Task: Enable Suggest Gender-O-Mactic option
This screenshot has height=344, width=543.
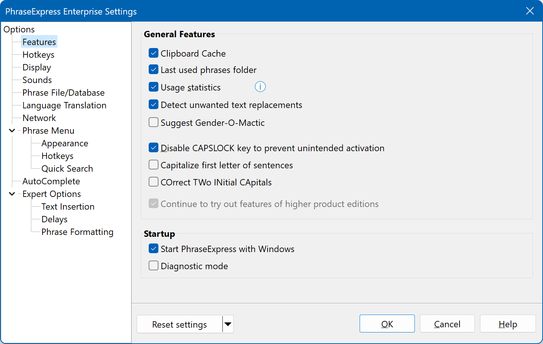Action: click(154, 122)
